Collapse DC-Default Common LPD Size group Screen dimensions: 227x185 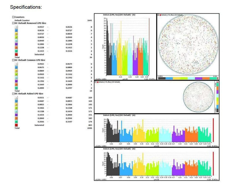click(13, 60)
